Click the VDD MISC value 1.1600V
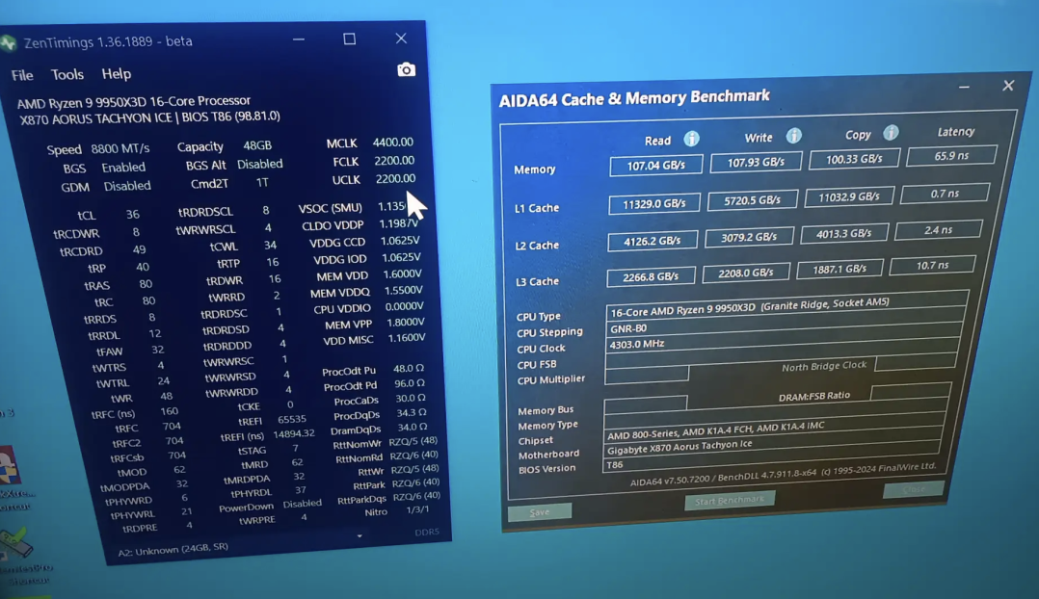The height and width of the screenshot is (599, 1039). click(x=406, y=338)
